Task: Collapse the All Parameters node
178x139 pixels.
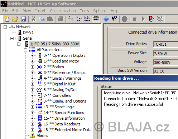Action: click(x=25, y=50)
